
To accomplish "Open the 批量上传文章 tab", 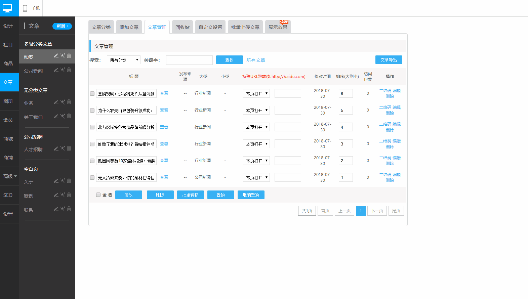I will (x=245, y=27).
